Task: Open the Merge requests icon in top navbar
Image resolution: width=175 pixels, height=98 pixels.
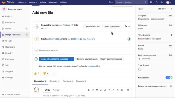Action: pos(157,2)
